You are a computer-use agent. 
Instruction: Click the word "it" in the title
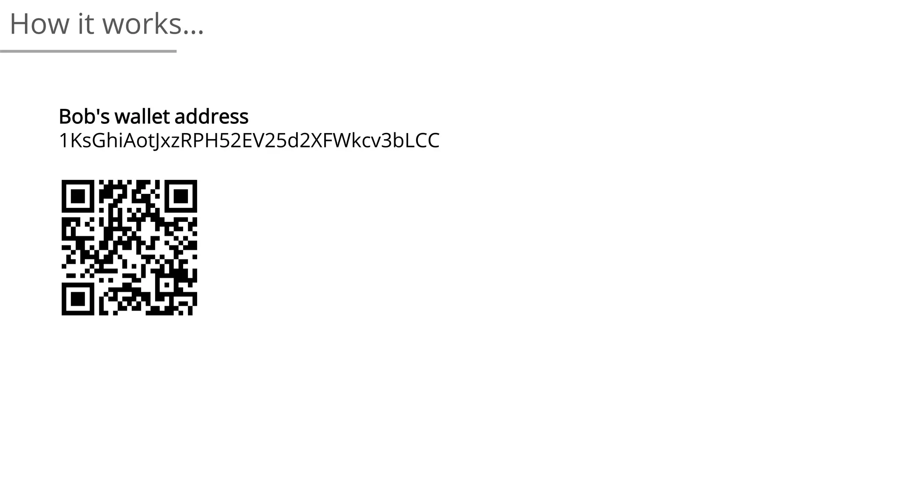(x=86, y=24)
